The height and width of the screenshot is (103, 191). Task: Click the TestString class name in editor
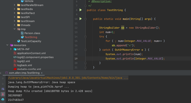pos(115,10)
